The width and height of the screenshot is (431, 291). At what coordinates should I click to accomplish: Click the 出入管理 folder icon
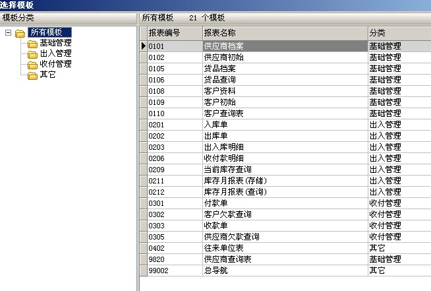coord(32,55)
